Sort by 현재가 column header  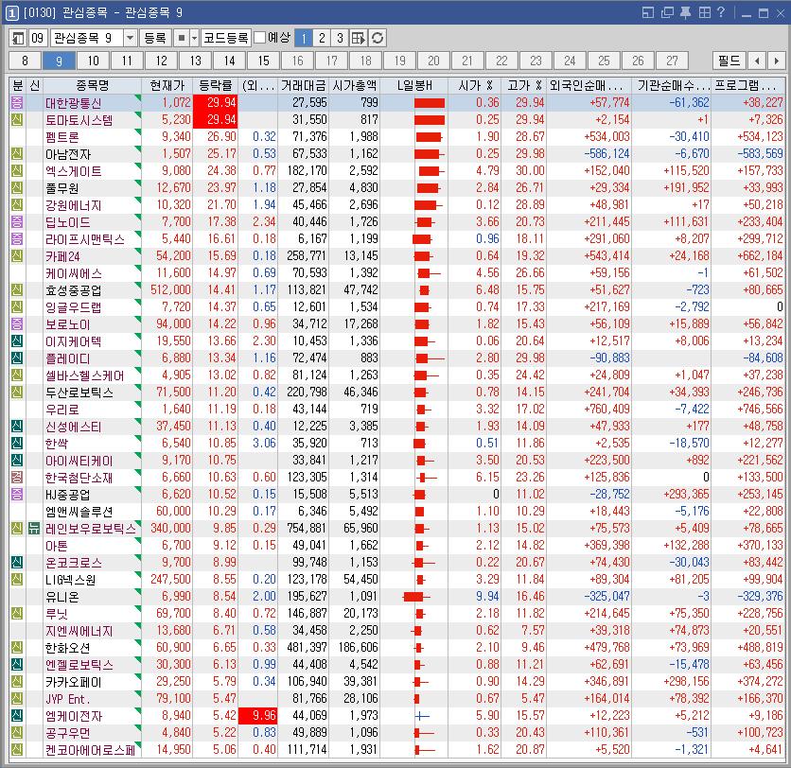[x=167, y=85]
